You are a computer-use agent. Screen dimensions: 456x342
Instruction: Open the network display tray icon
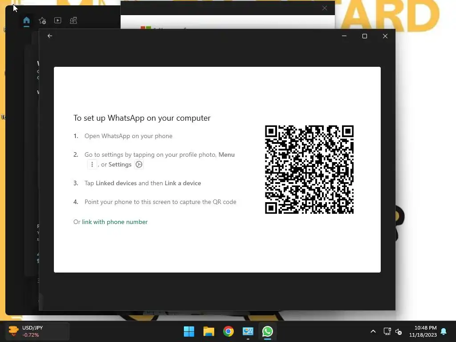click(387, 331)
